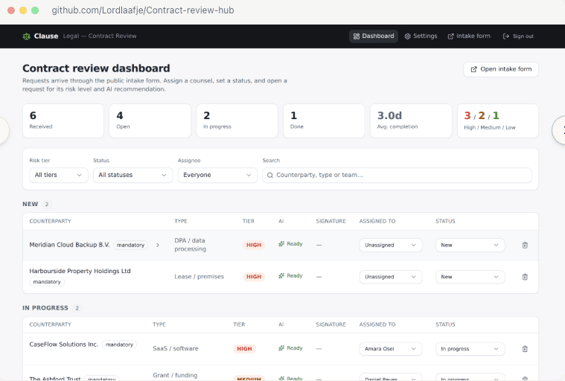Viewport: 565px width, 381px height.
Task: Click mandatory tag beside CaseFlow Solutions
Action: (x=119, y=345)
